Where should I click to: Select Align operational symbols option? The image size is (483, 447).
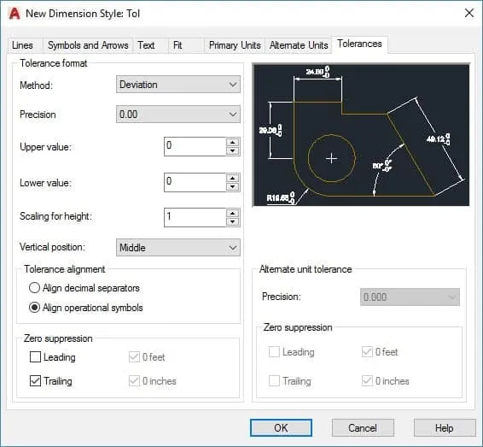pos(34,308)
